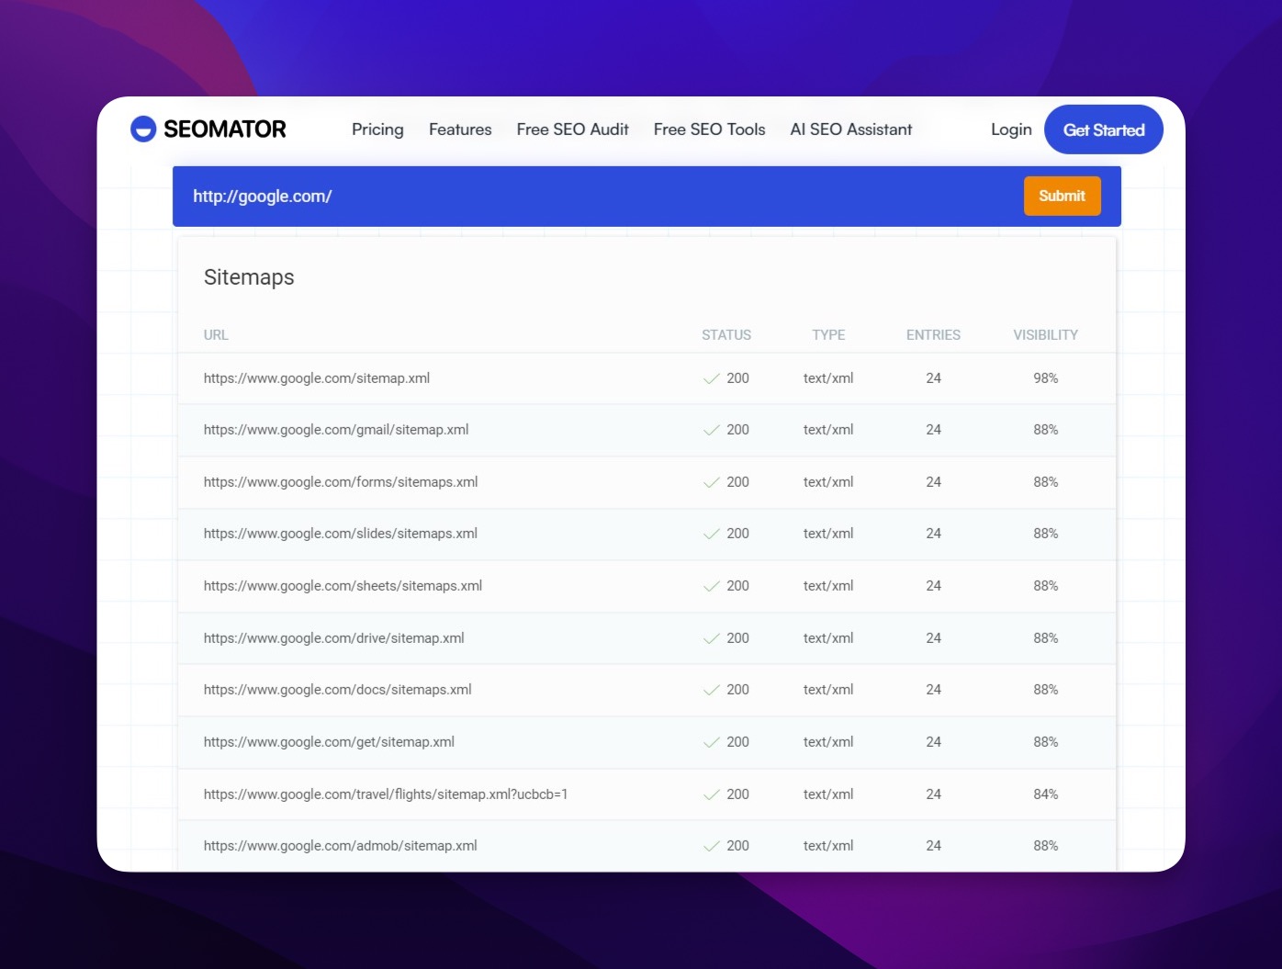The height and width of the screenshot is (969, 1282).
Task: Select Free SEO Audit in navigation
Action: pos(572,130)
